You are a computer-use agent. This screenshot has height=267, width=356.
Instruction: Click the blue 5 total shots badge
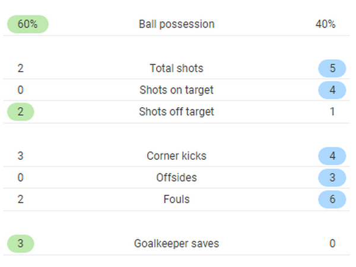332,68
